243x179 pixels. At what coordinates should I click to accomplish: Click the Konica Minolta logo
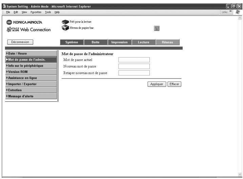click(24, 22)
